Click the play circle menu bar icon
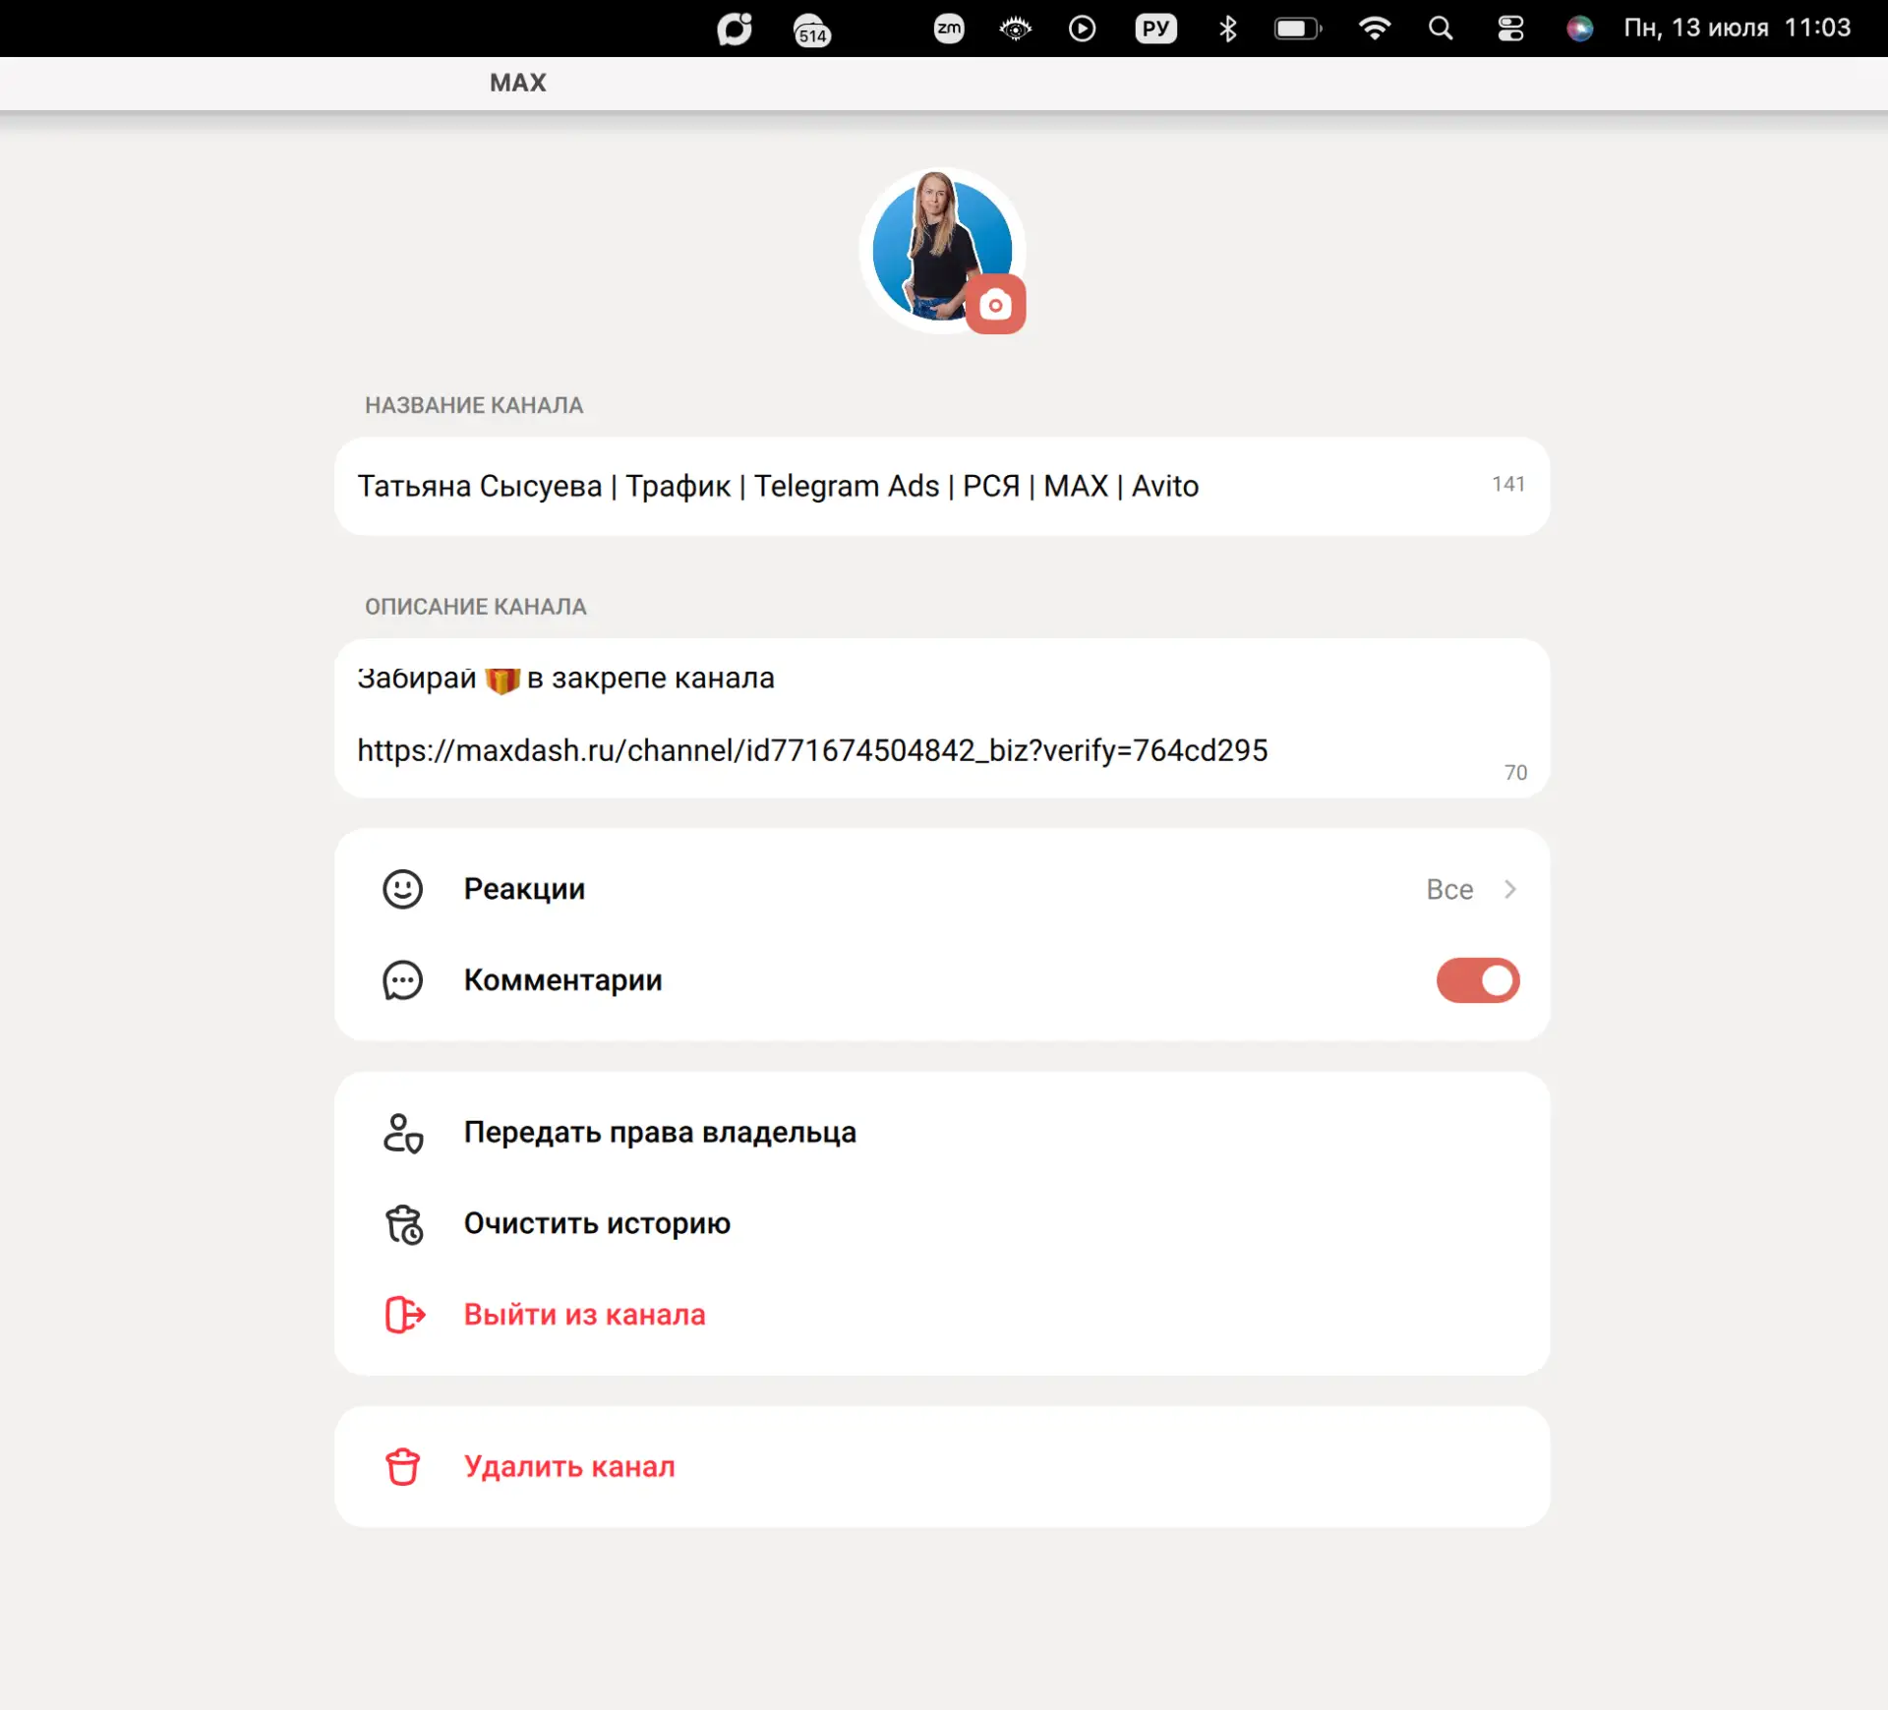The width and height of the screenshot is (1888, 1710). pos(1082,29)
